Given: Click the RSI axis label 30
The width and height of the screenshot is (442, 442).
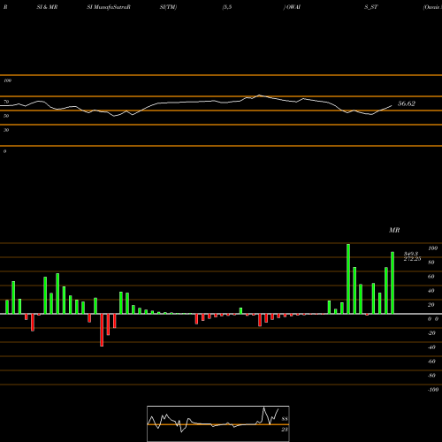Looking at the screenshot, I should click(x=6, y=130).
